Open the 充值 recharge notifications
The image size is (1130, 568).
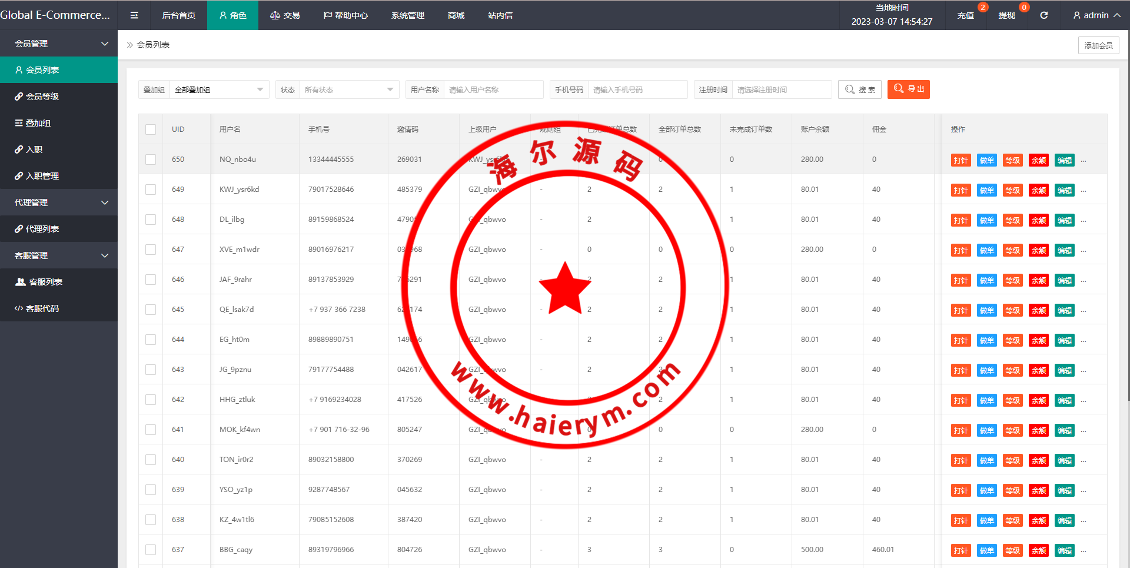[965, 15]
